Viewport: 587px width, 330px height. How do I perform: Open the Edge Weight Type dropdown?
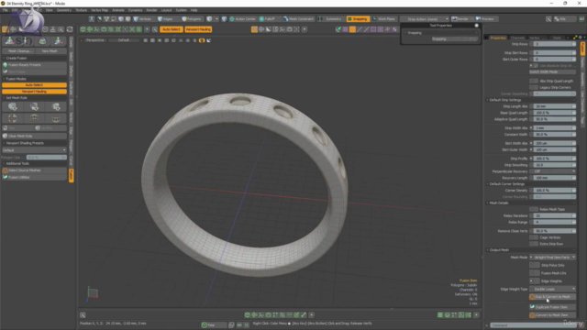click(554, 289)
